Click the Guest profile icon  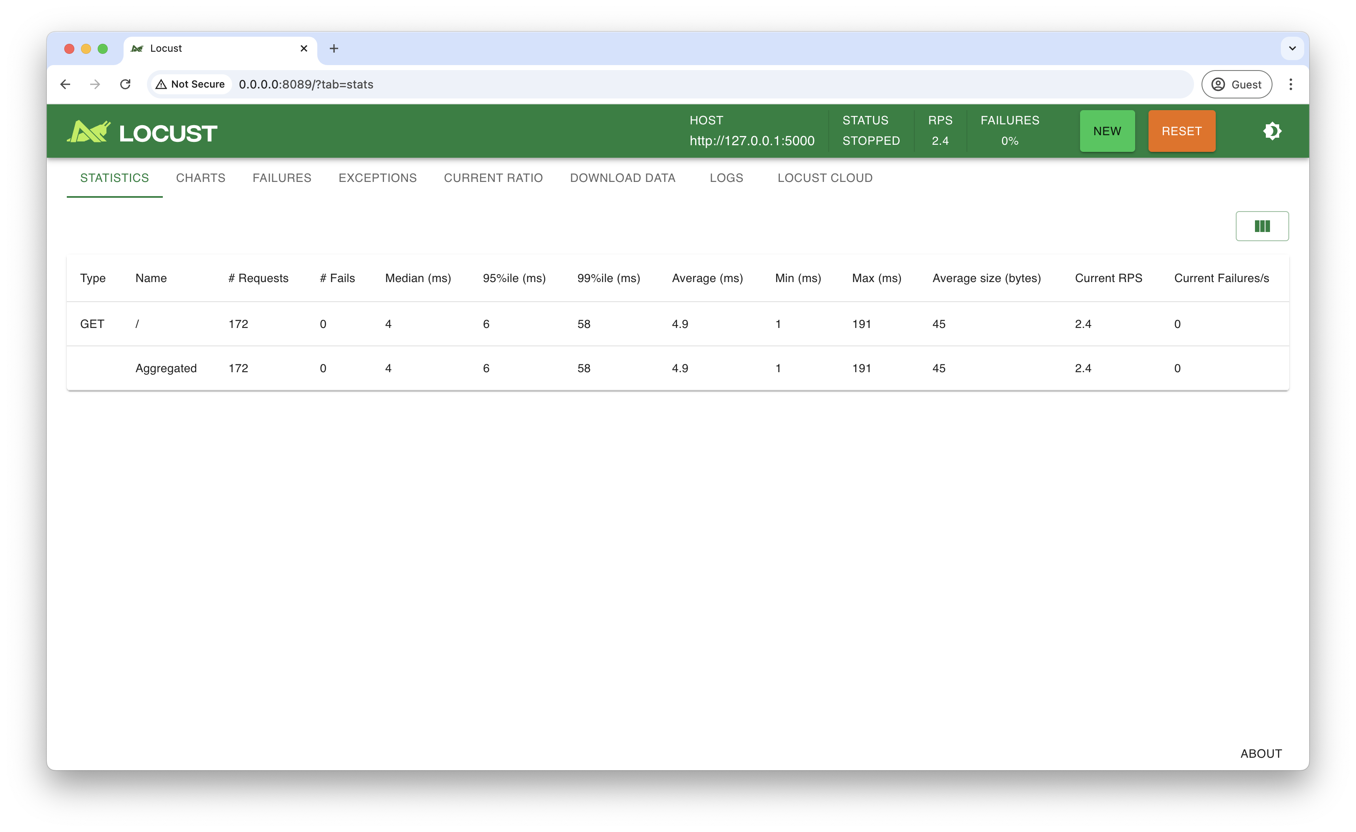tap(1218, 84)
